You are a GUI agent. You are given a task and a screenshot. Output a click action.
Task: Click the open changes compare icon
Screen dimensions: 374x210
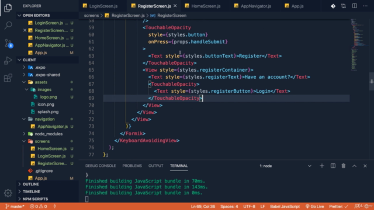[344, 6]
